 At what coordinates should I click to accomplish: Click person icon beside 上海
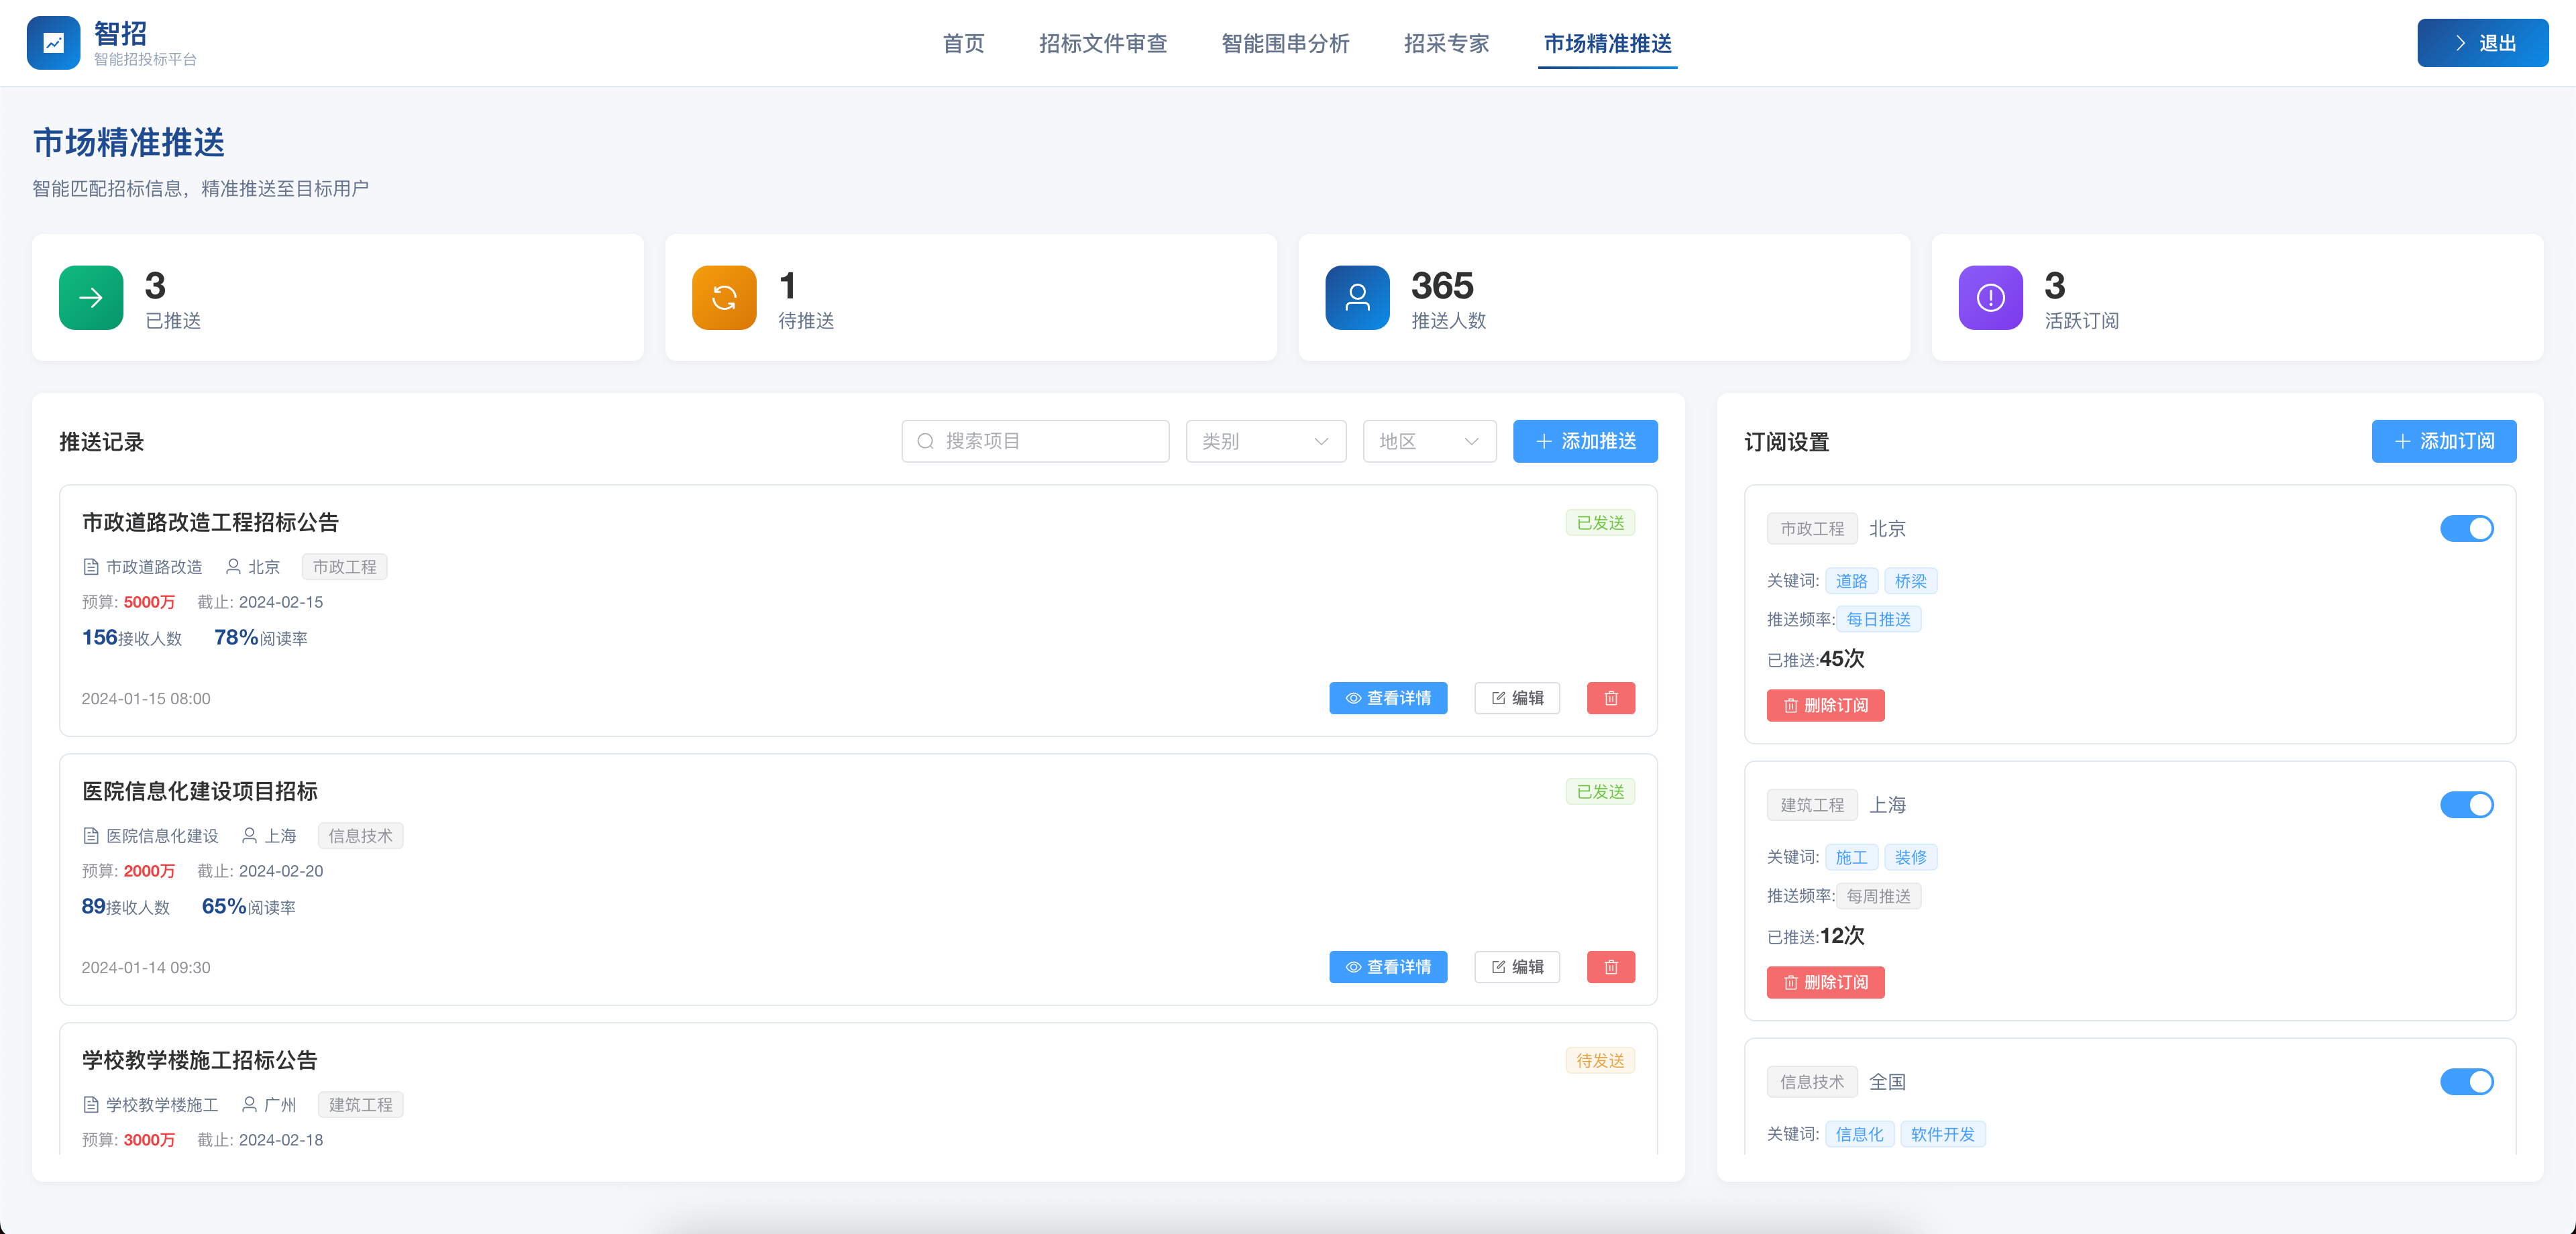pyautogui.click(x=249, y=836)
